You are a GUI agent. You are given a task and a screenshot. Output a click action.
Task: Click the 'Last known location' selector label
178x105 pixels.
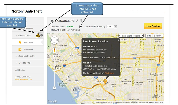pos(131,36)
